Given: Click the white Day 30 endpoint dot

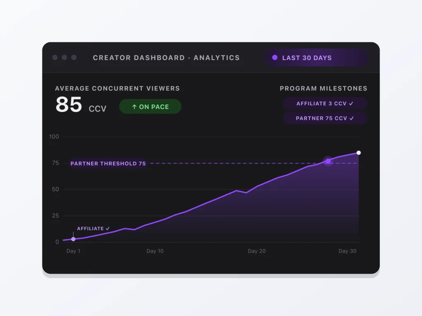Looking at the screenshot, I should 359,153.
